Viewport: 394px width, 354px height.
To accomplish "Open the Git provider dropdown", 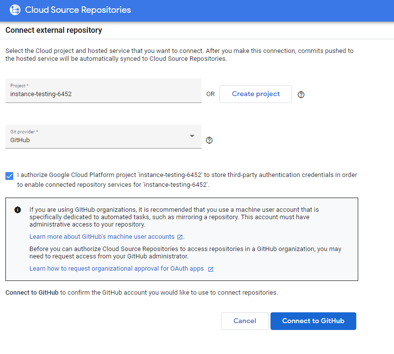I will click(103, 136).
